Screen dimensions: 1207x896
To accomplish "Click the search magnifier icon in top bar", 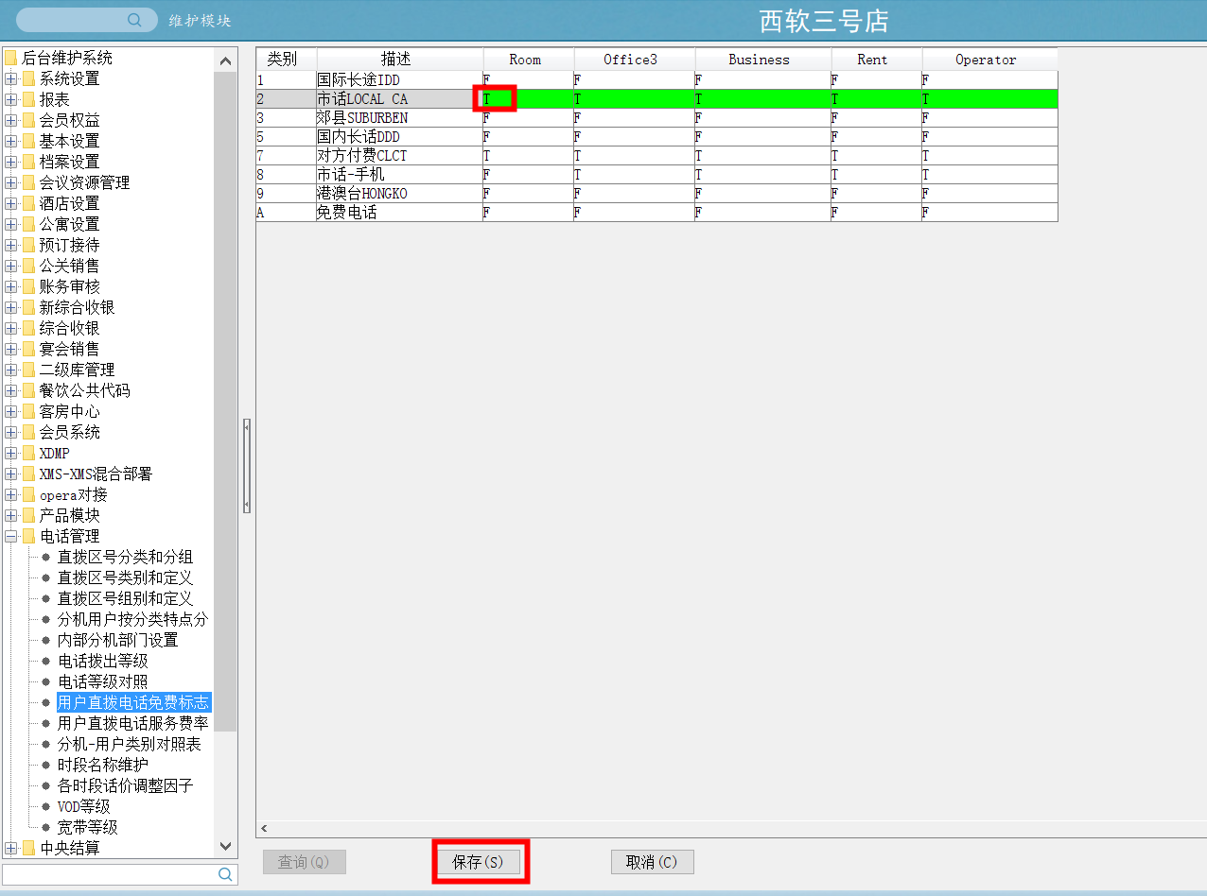I will click(x=134, y=20).
